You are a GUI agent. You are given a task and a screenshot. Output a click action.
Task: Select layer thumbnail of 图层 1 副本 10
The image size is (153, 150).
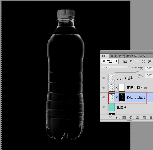(112, 88)
